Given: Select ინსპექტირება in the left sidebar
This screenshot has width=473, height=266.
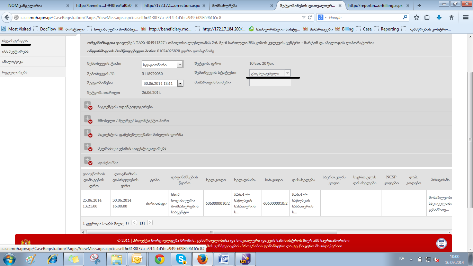Looking at the screenshot, I should click(x=15, y=51).
